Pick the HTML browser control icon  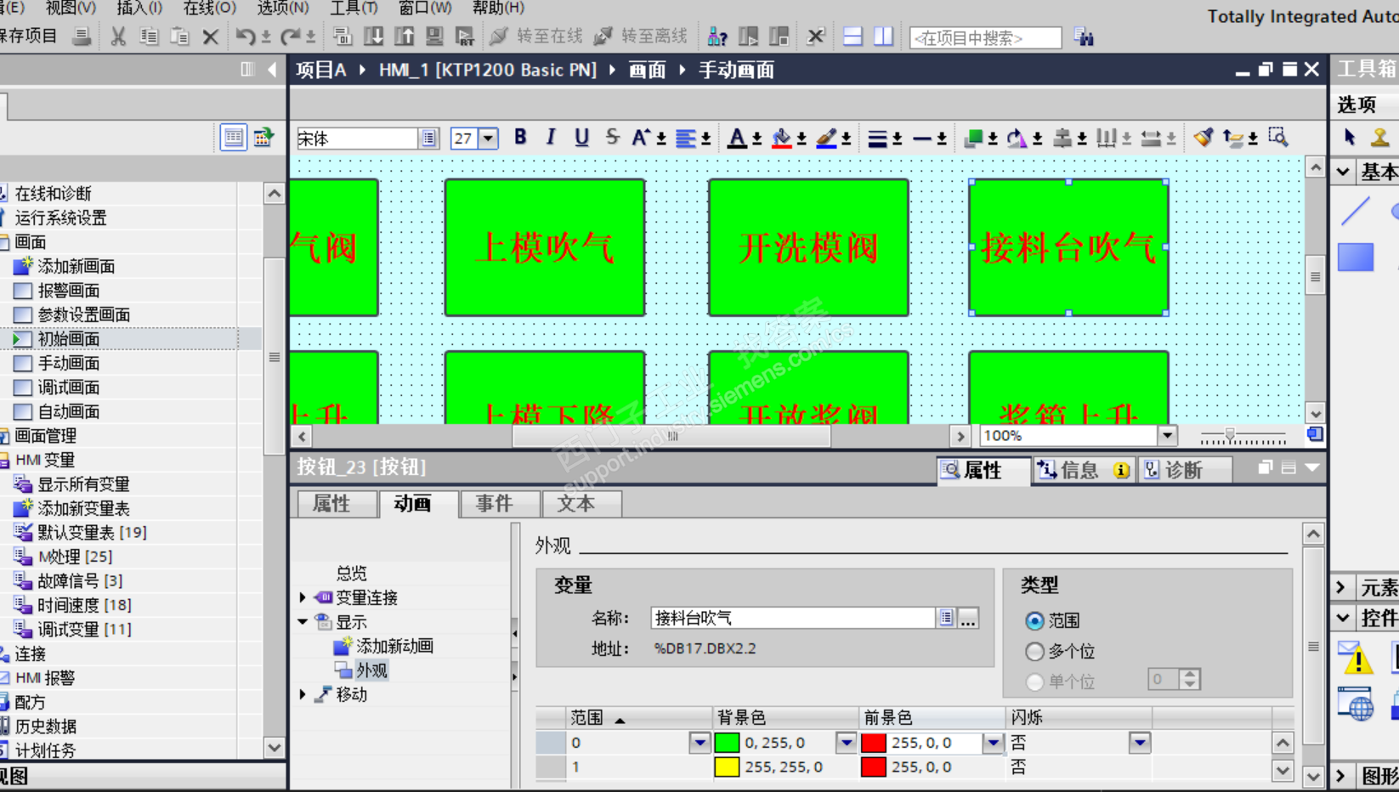(1356, 704)
